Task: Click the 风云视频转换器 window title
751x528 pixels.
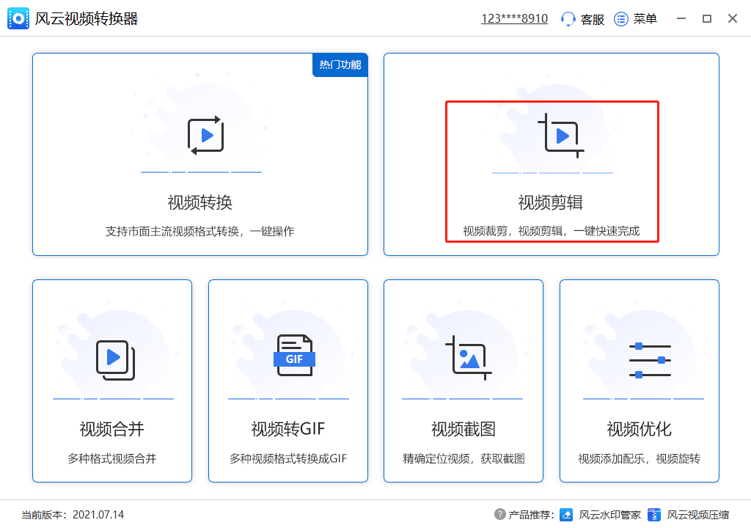Action: pyautogui.click(x=87, y=18)
